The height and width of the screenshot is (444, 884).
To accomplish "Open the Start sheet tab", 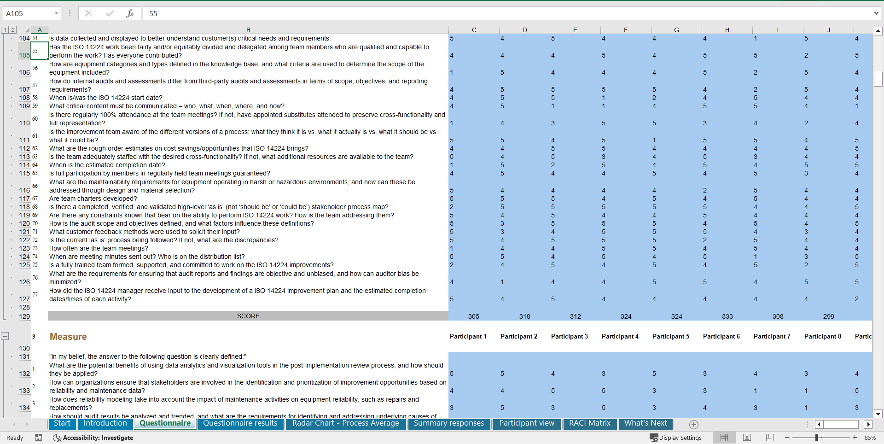I will pos(62,423).
